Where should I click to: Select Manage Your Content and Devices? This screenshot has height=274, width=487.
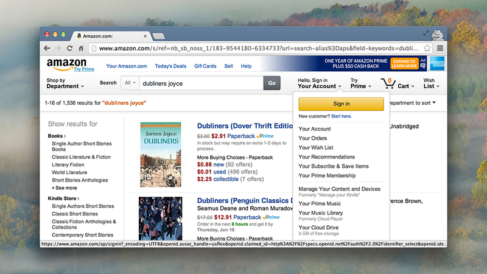pos(340,189)
